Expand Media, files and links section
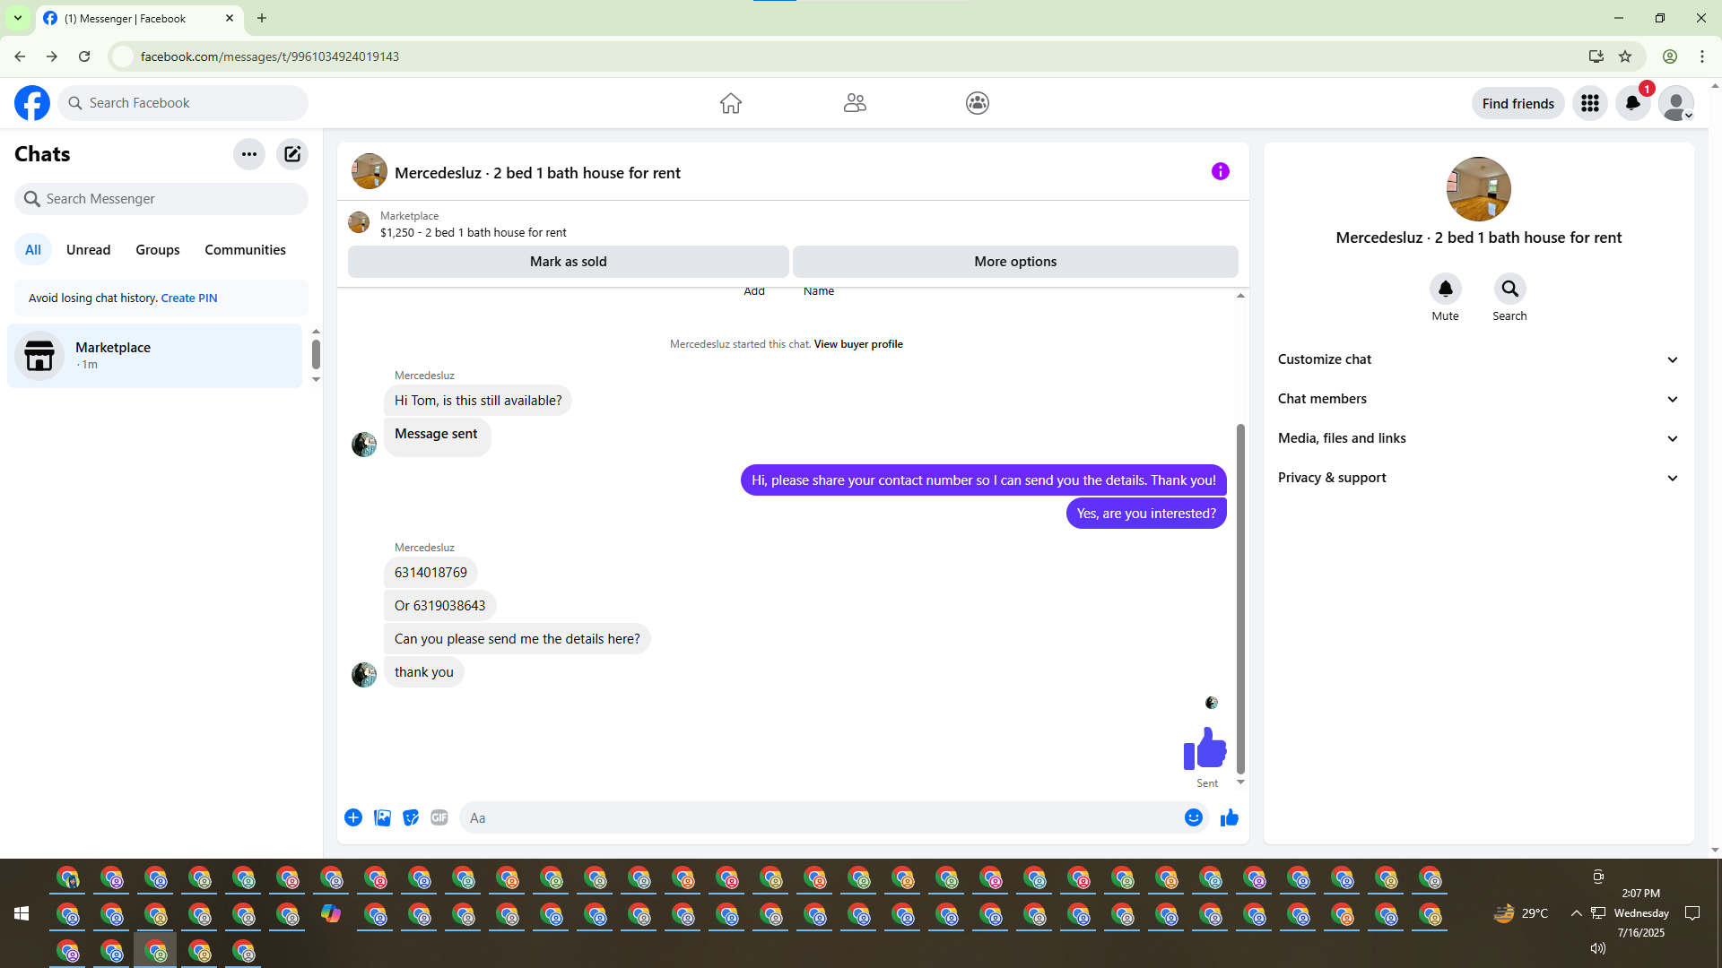The height and width of the screenshot is (968, 1722). (1478, 438)
